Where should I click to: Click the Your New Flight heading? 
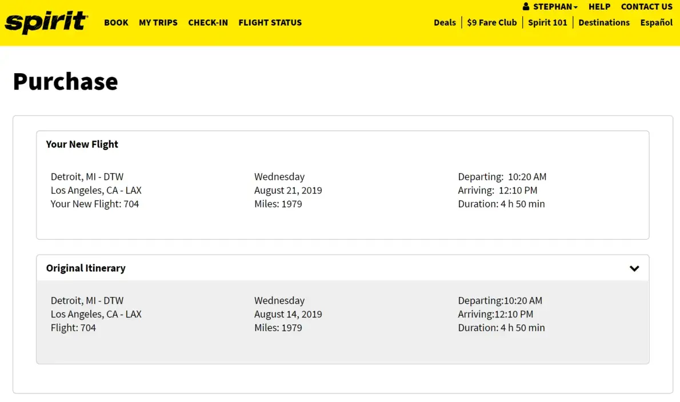(82, 144)
